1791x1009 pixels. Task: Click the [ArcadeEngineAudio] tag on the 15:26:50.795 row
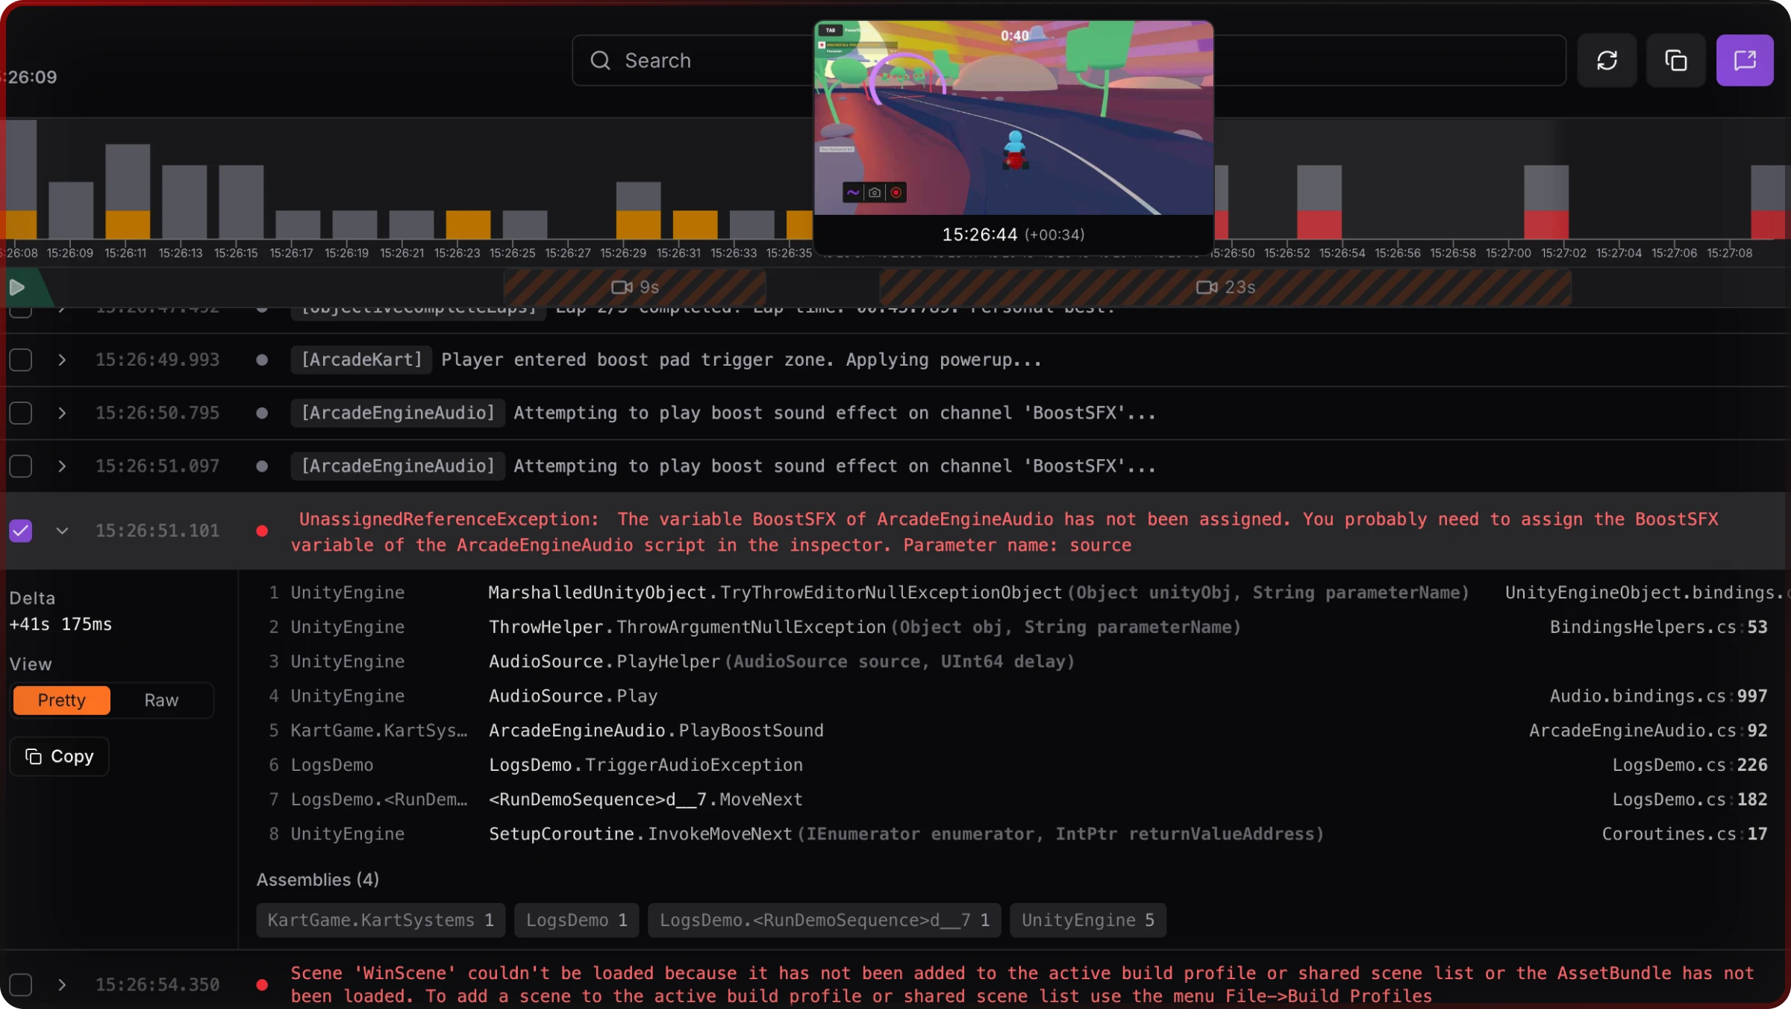(398, 413)
